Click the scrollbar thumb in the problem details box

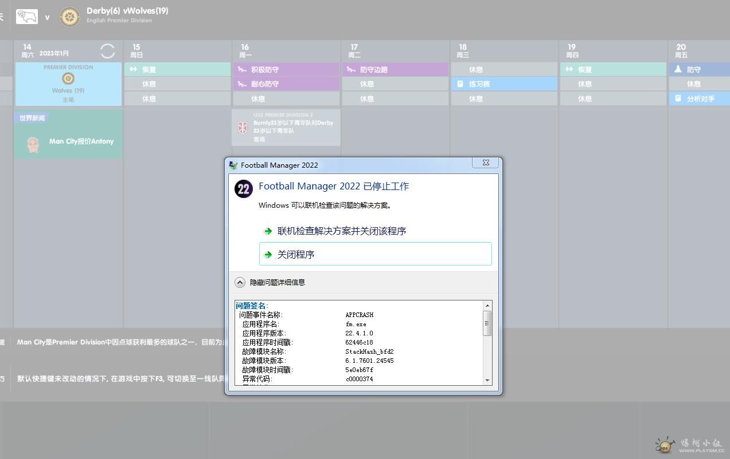pyautogui.click(x=487, y=323)
